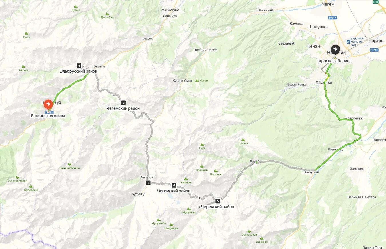Click the E50 road shield
This screenshot has width=386, height=249.
point(376,2)
